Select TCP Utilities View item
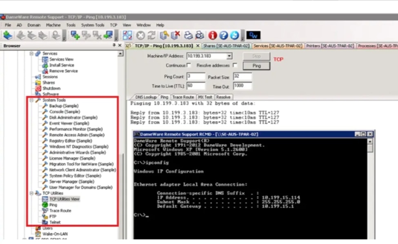The height and width of the screenshot is (244, 398). coord(64,199)
